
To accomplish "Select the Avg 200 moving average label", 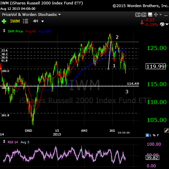I will coord(44,31).
